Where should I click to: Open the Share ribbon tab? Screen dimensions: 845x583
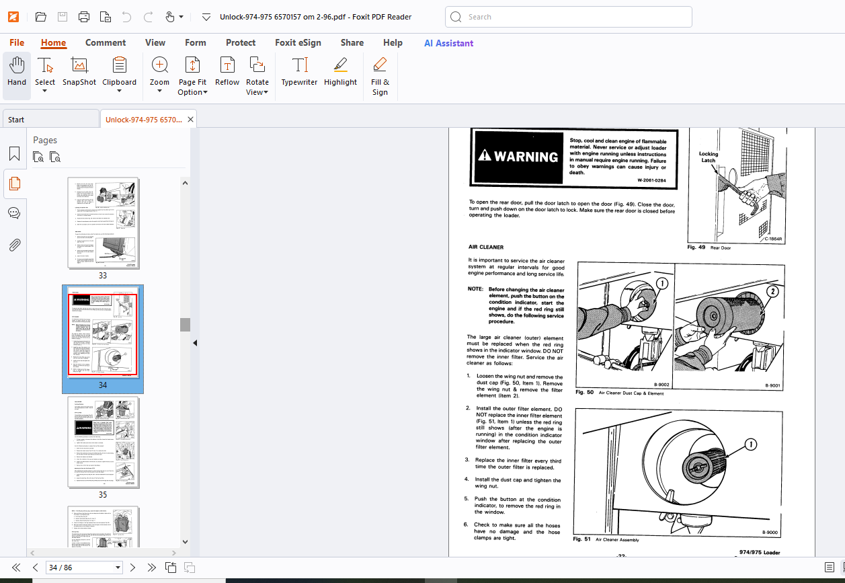click(x=352, y=42)
